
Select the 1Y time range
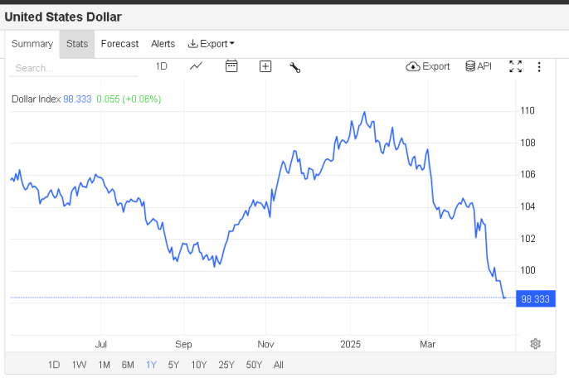pos(152,364)
